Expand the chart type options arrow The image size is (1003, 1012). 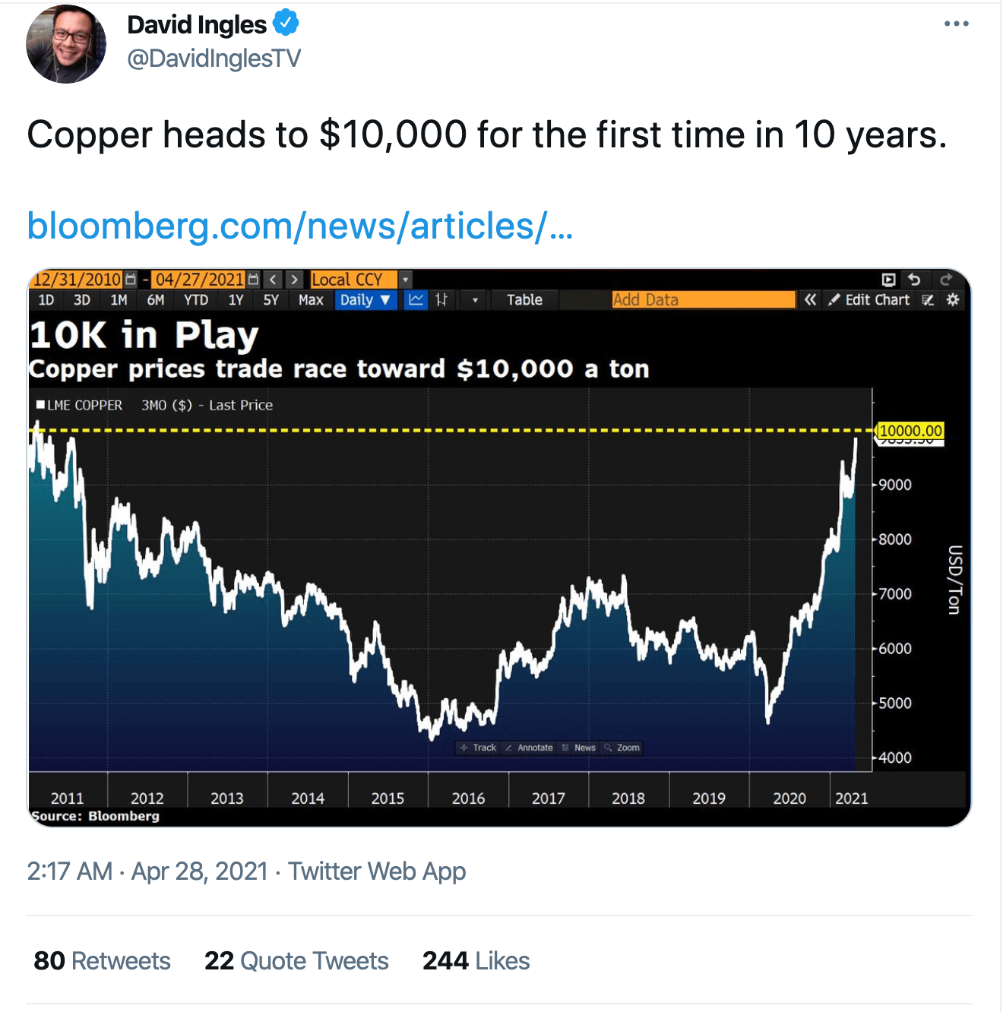coord(475,300)
